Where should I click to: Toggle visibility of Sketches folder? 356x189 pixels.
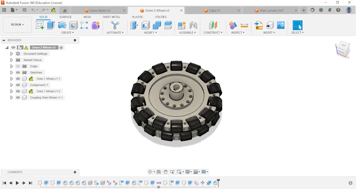18,72
